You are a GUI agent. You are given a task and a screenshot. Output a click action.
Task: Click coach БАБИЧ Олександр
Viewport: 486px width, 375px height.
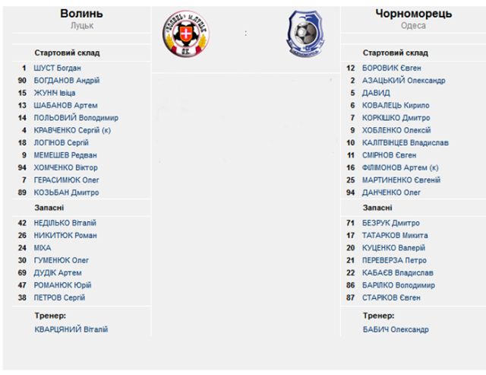(x=396, y=329)
